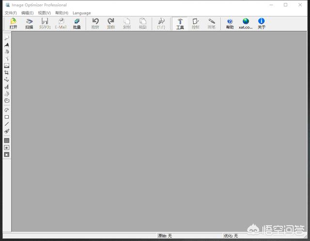This screenshot has height=241, width=310.
Task: Select the text letter A tool
Action: (x=7, y=87)
